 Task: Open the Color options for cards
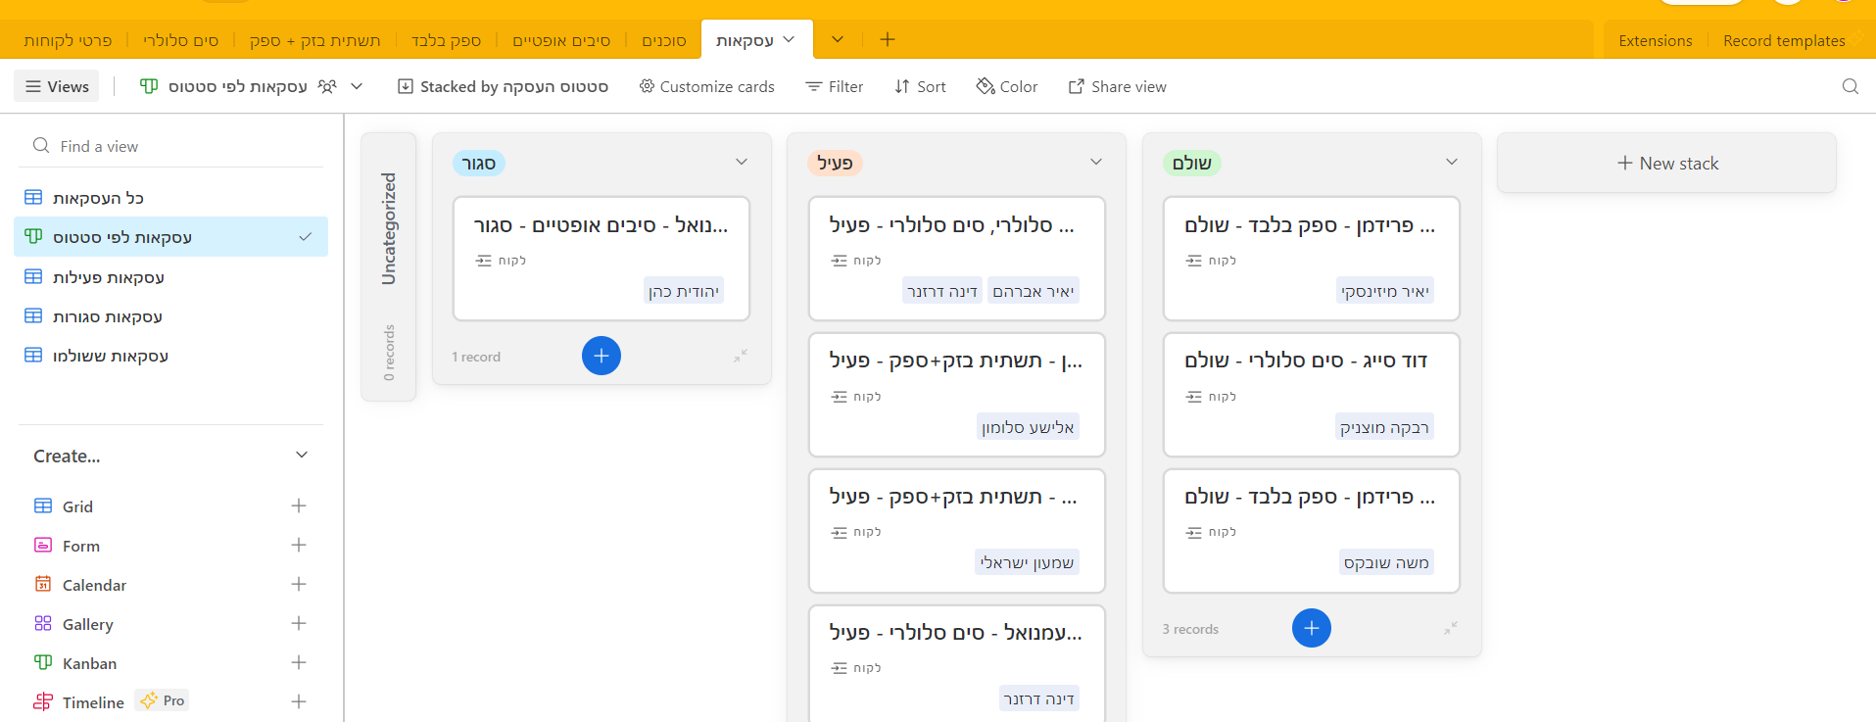point(1007,86)
